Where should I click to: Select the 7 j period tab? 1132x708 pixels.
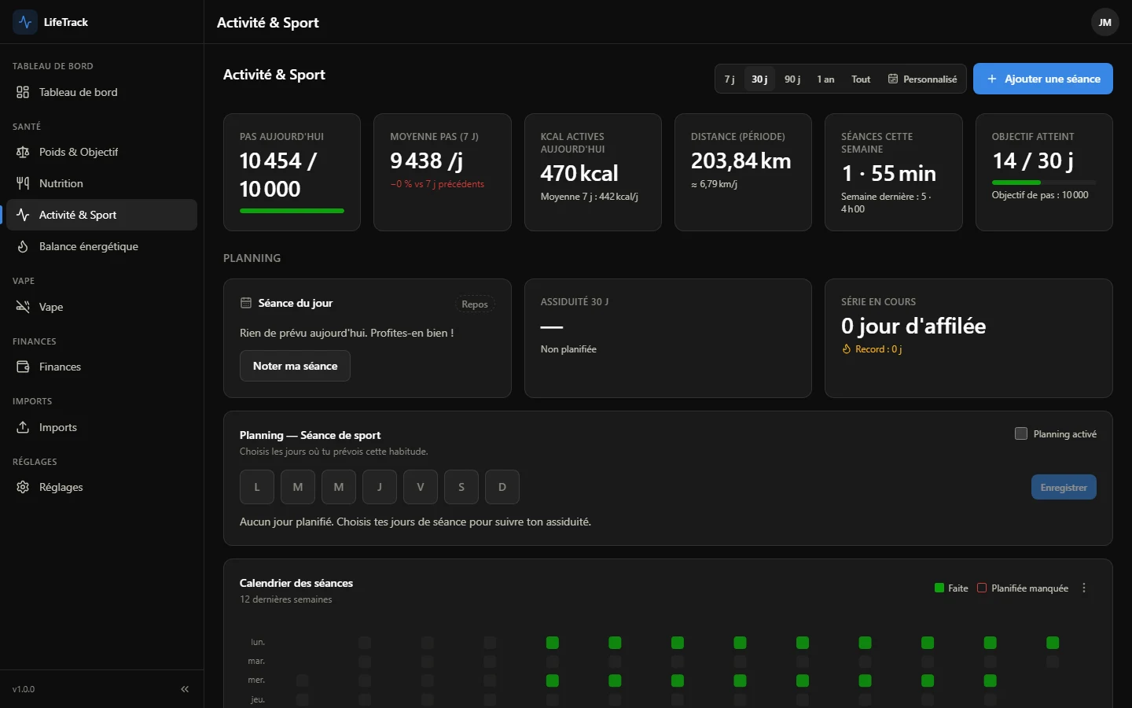coord(730,79)
